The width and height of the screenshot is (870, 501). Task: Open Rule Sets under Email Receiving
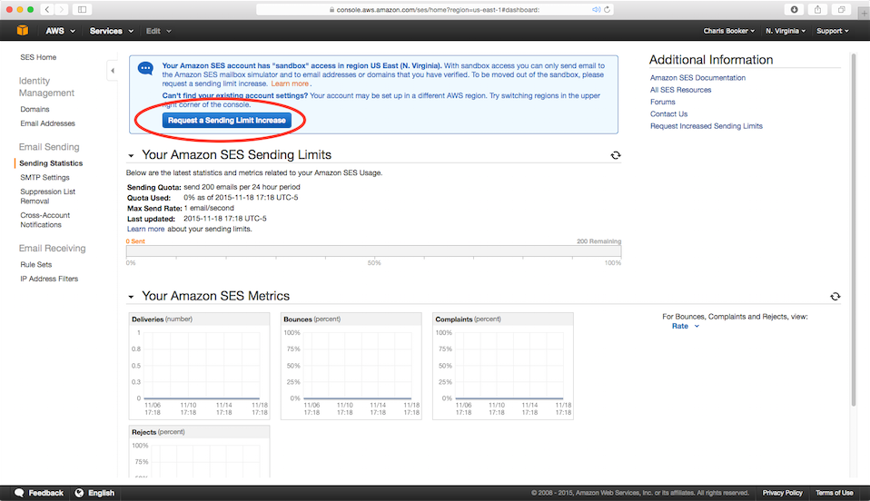click(x=36, y=265)
